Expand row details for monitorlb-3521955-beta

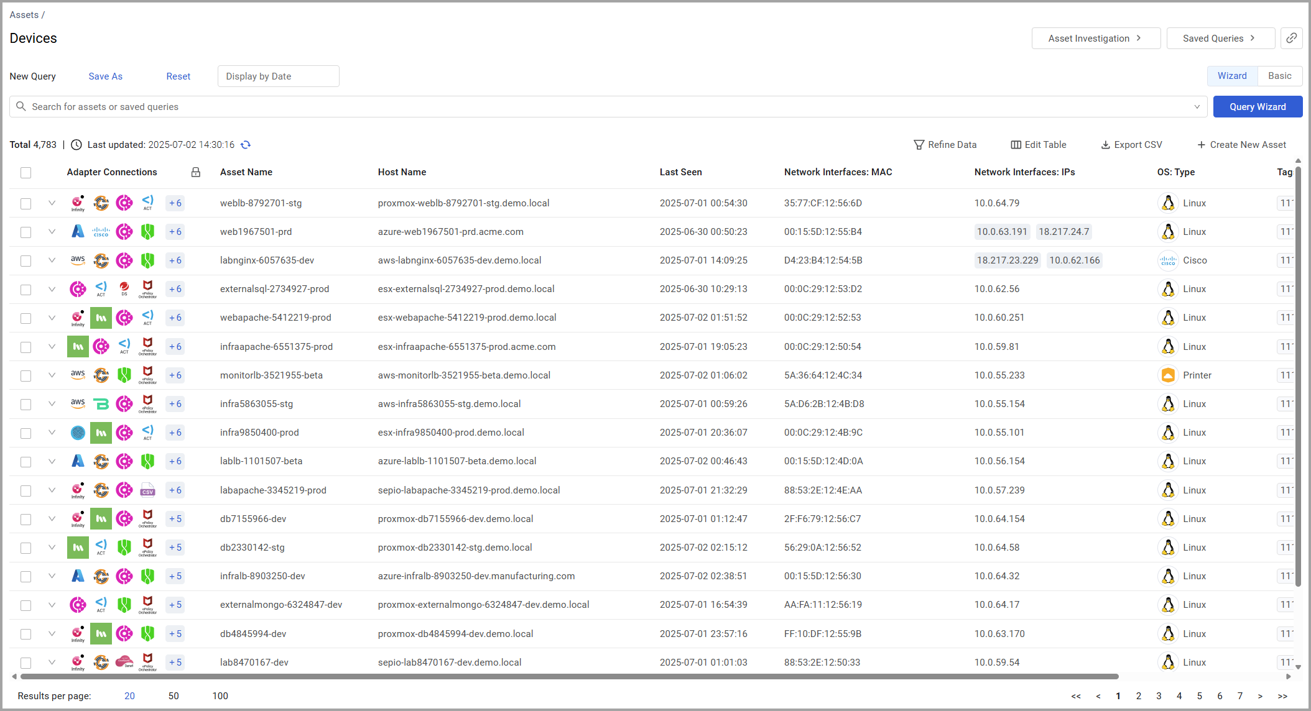point(52,375)
